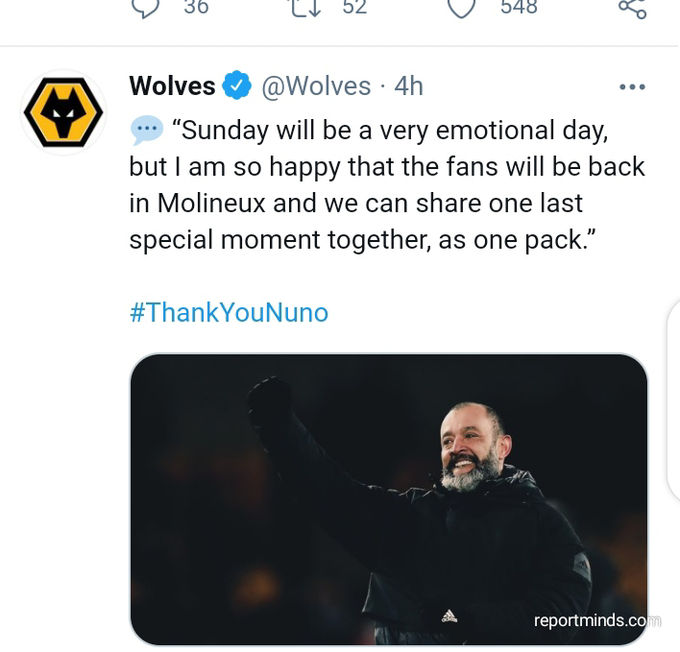This screenshot has width=680, height=652.
Task: Click the speech balloon emoji in tweet
Action: pyautogui.click(x=146, y=130)
